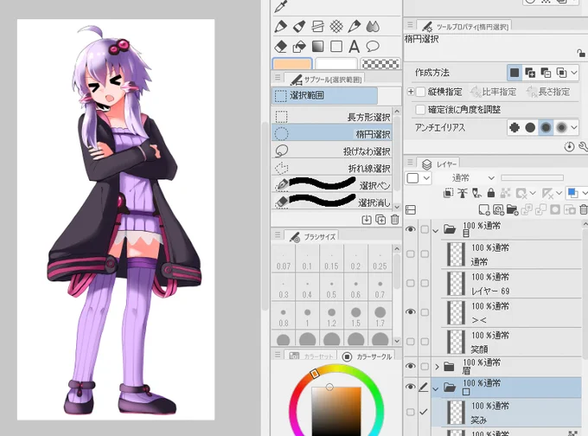Expand the 眉 layer folder
This screenshot has height=436, width=588.
437,366
